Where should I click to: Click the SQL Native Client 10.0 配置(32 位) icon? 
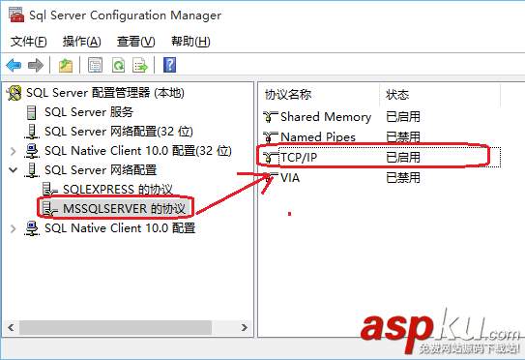coord(32,151)
